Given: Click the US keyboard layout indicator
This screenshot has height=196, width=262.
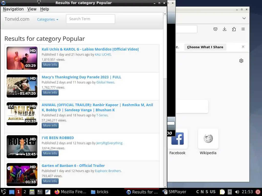Looking at the screenshot, I should (x=213, y=192).
